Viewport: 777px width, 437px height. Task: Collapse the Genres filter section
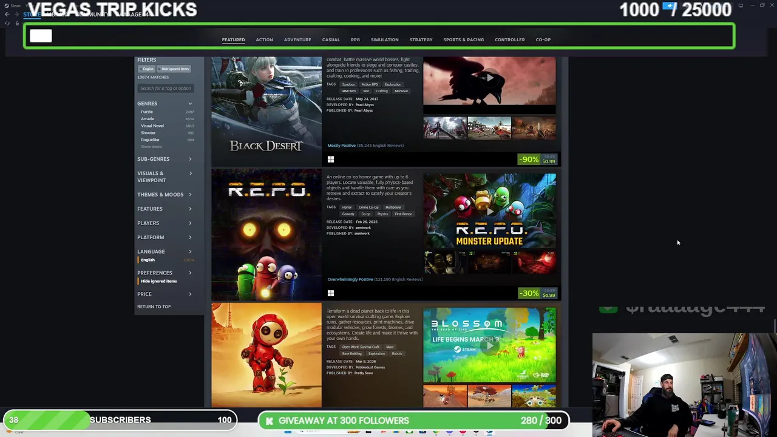pos(165,104)
